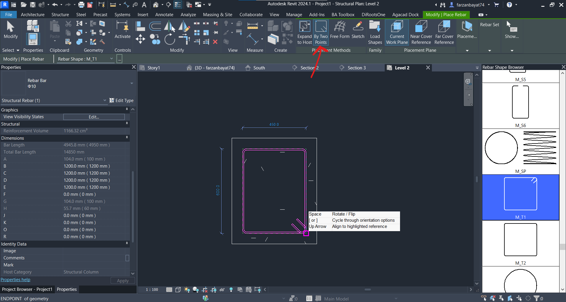566x302 pixels.
Task: Select the M_T2 rebar shape thumbnail
Action: click(x=520, y=240)
